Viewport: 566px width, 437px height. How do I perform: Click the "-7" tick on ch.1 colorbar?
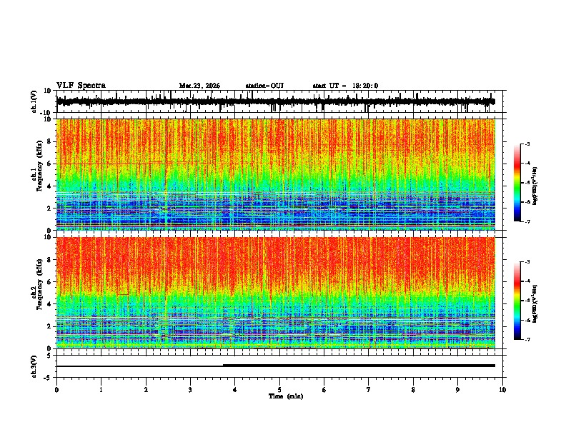tap(527, 222)
